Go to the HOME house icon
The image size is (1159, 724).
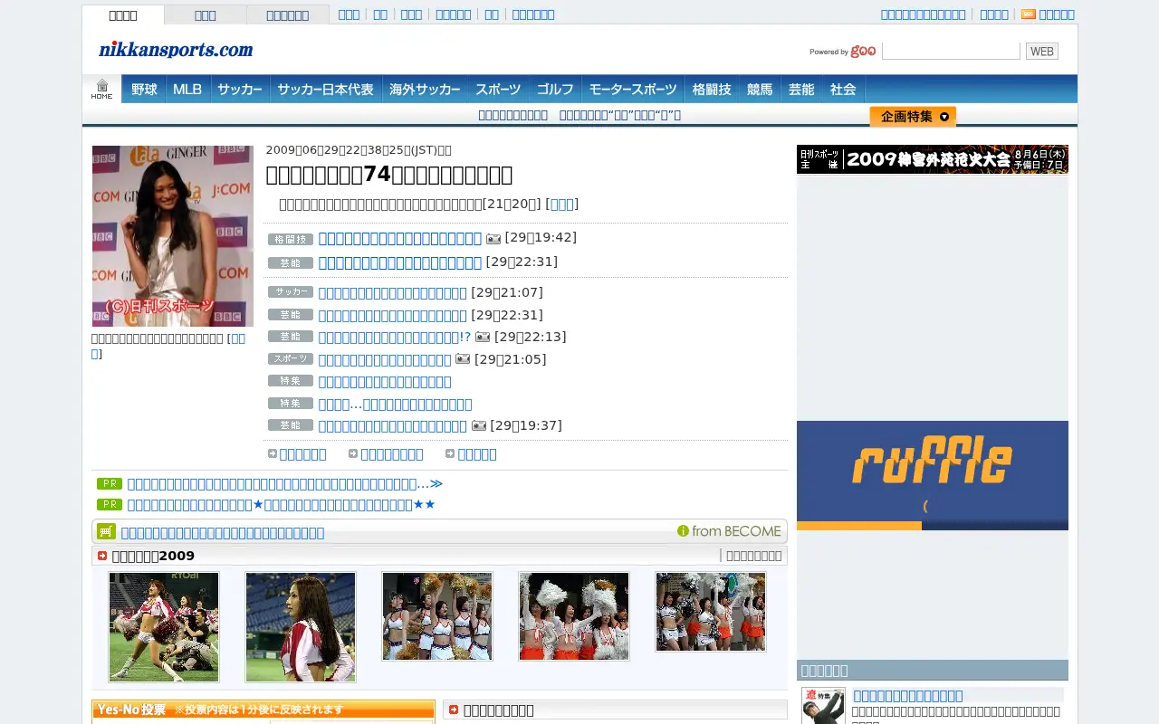pos(101,89)
